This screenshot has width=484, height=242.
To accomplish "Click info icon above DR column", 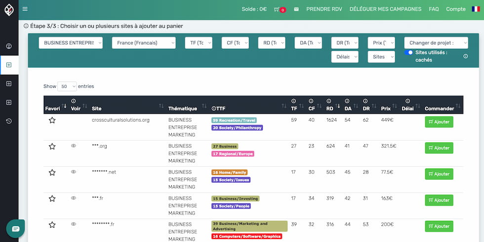I will (x=365, y=101).
